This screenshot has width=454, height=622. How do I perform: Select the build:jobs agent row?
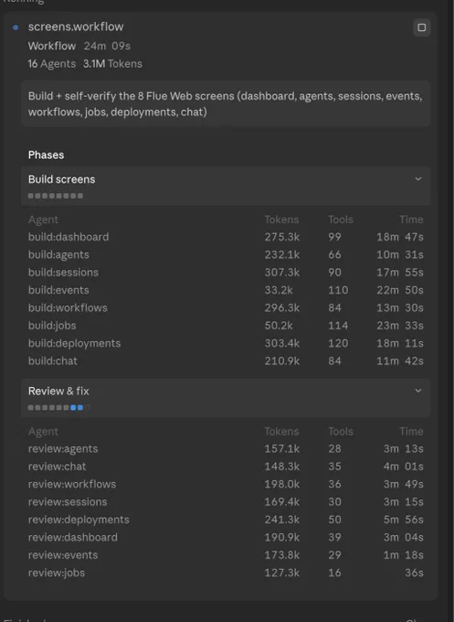click(226, 326)
